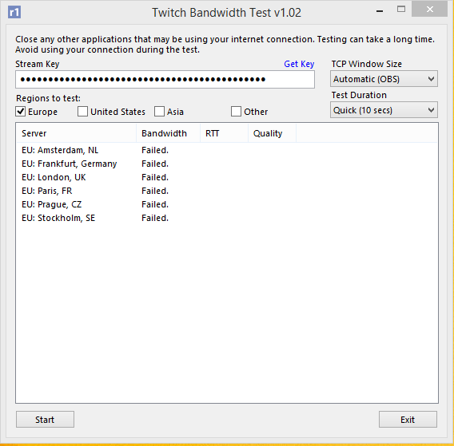Minimize the Twitch Bandwidth Test window
This screenshot has width=454, height=446.
[x=380, y=10]
